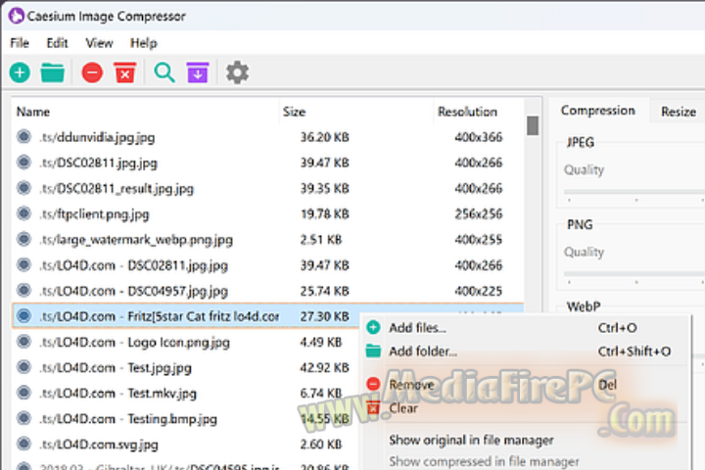The image size is (705, 470).
Task: Adjust the PNG Quality slider
Action: click(634, 273)
